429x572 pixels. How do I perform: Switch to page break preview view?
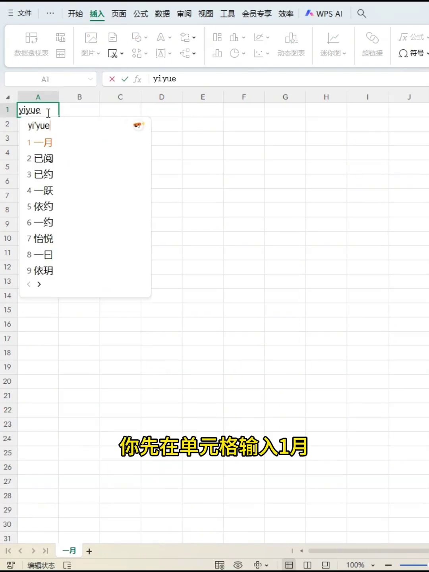pos(307,565)
